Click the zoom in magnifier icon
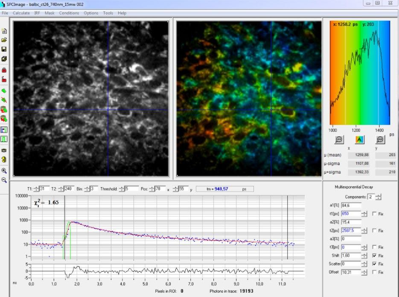Viewport: 399px width, 297px height. 4,170
